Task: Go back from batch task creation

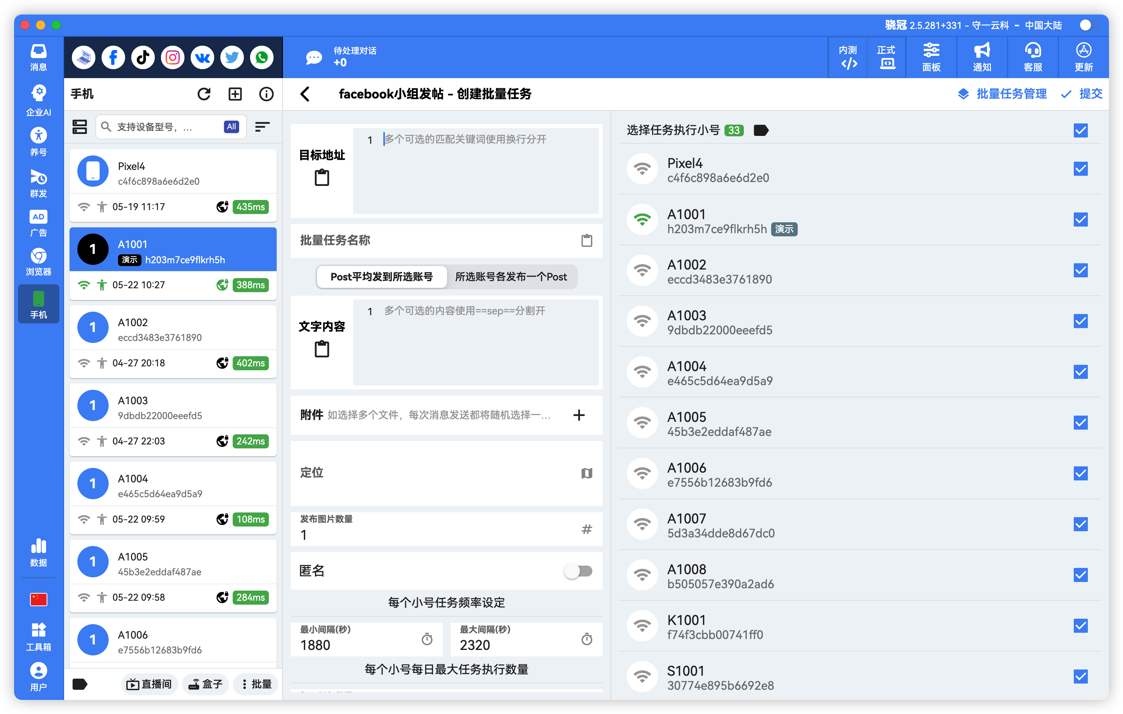Action: coord(306,94)
